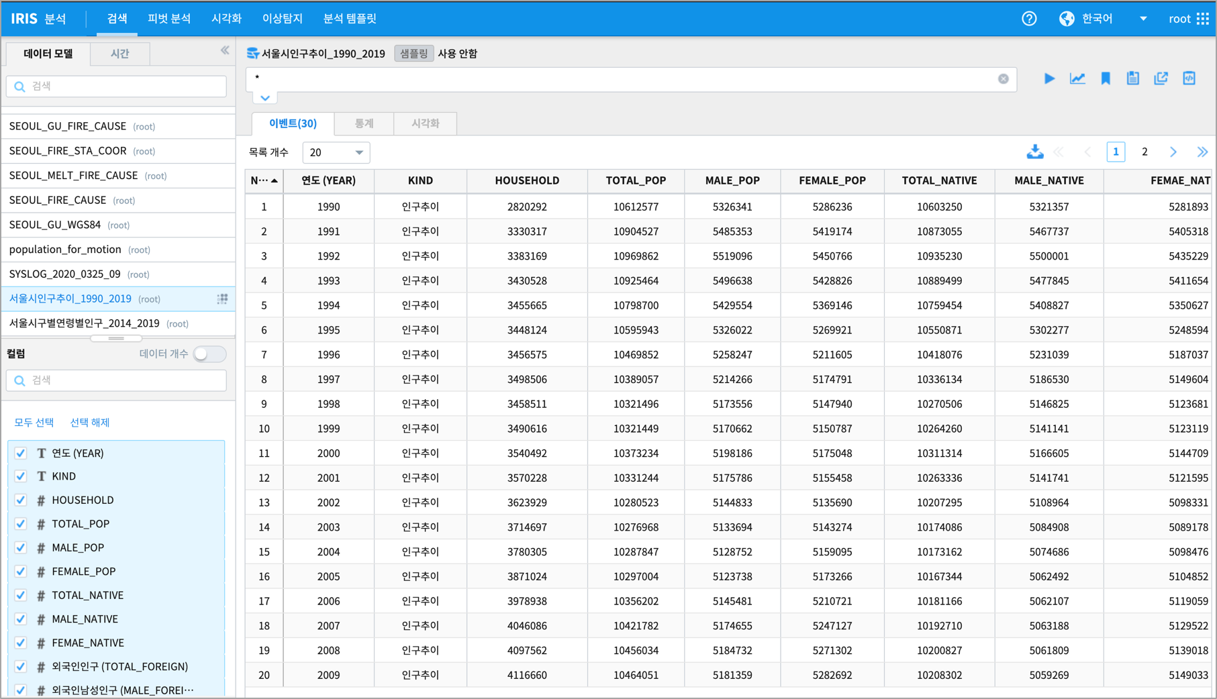Clear the query input with X icon

point(1004,78)
